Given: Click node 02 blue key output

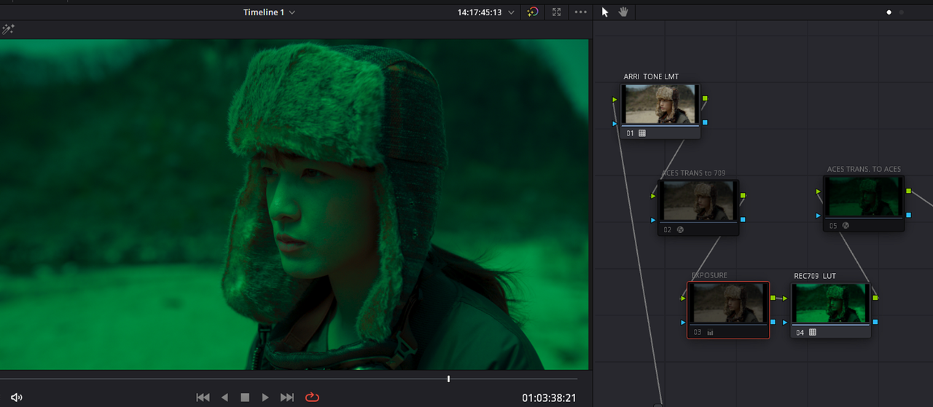Looking at the screenshot, I should pyautogui.click(x=743, y=219).
